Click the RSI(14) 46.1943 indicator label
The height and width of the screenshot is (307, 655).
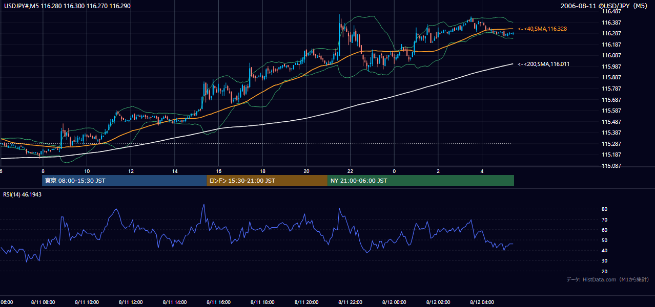click(24, 194)
